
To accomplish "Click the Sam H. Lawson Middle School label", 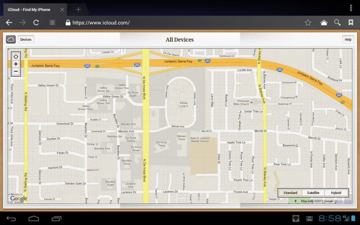I will pos(200,140).
